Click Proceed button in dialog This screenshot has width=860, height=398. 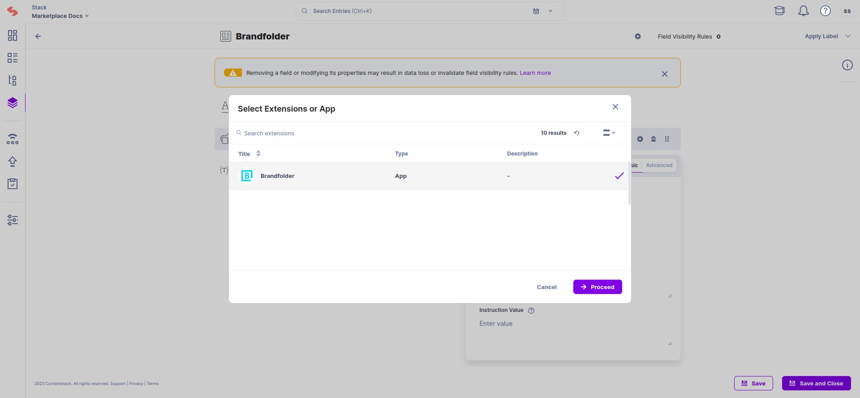(x=598, y=287)
